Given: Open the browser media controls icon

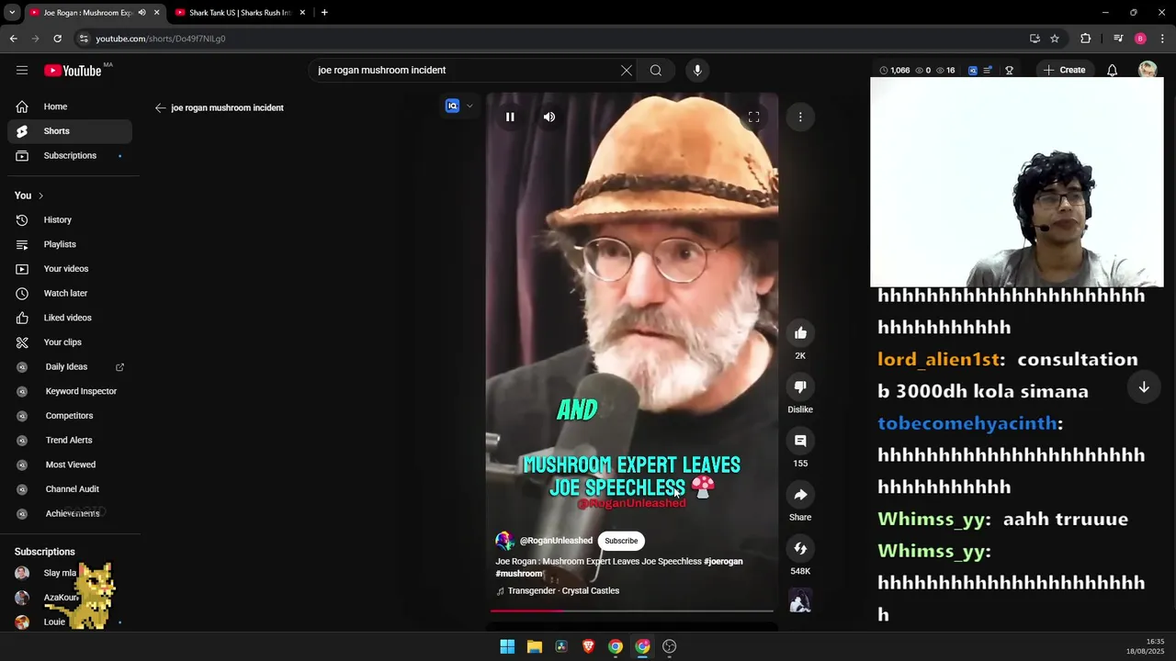Looking at the screenshot, I should click(x=1118, y=39).
